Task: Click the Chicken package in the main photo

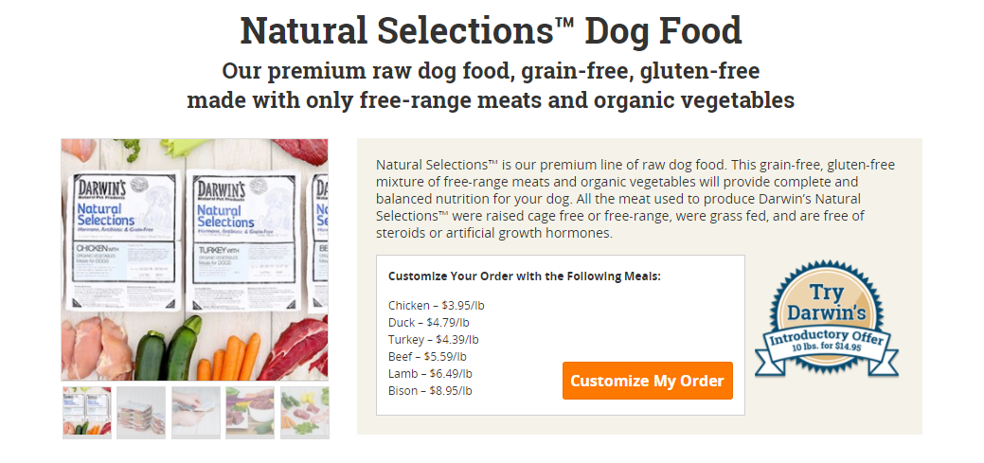Action: coord(124,240)
